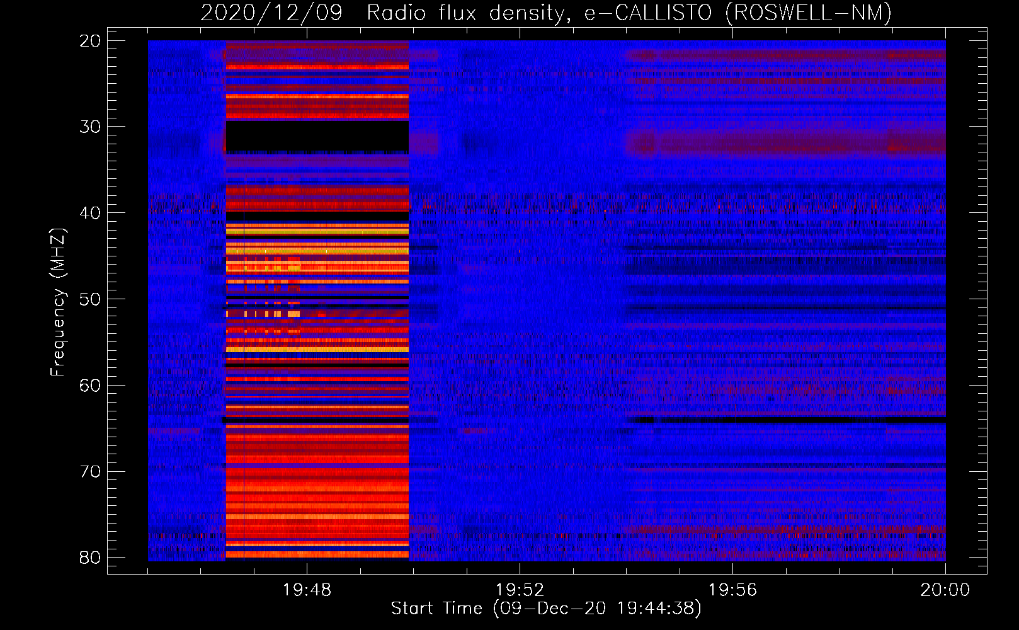Click the 80 MHz frequency tick label

[x=90, y=558]
